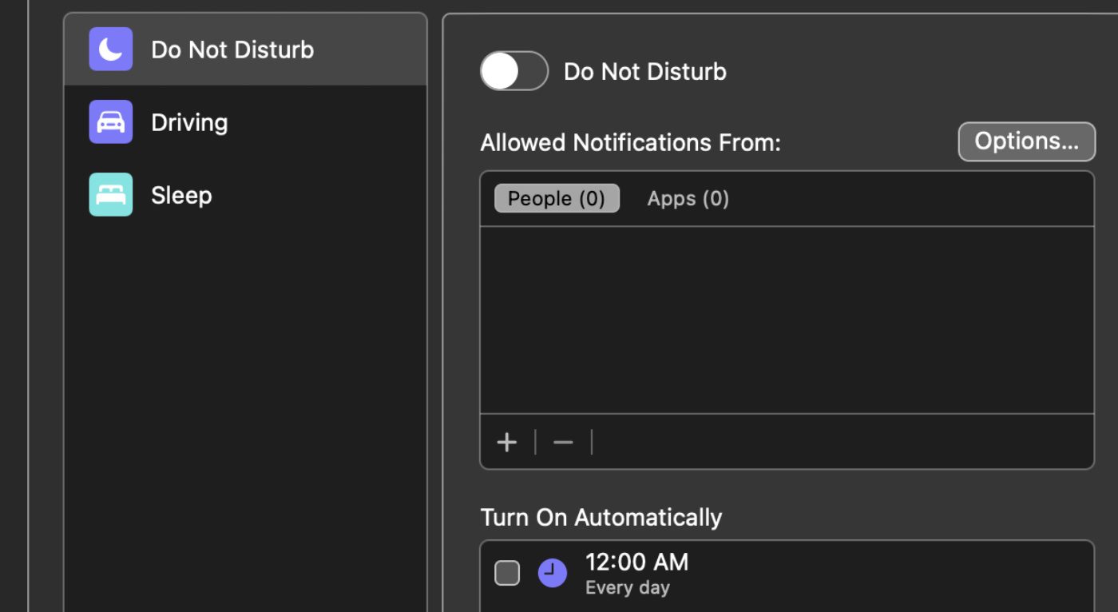
Task: Choose the Driving focus text in the sidebar
Action: (x=189, y=122)
